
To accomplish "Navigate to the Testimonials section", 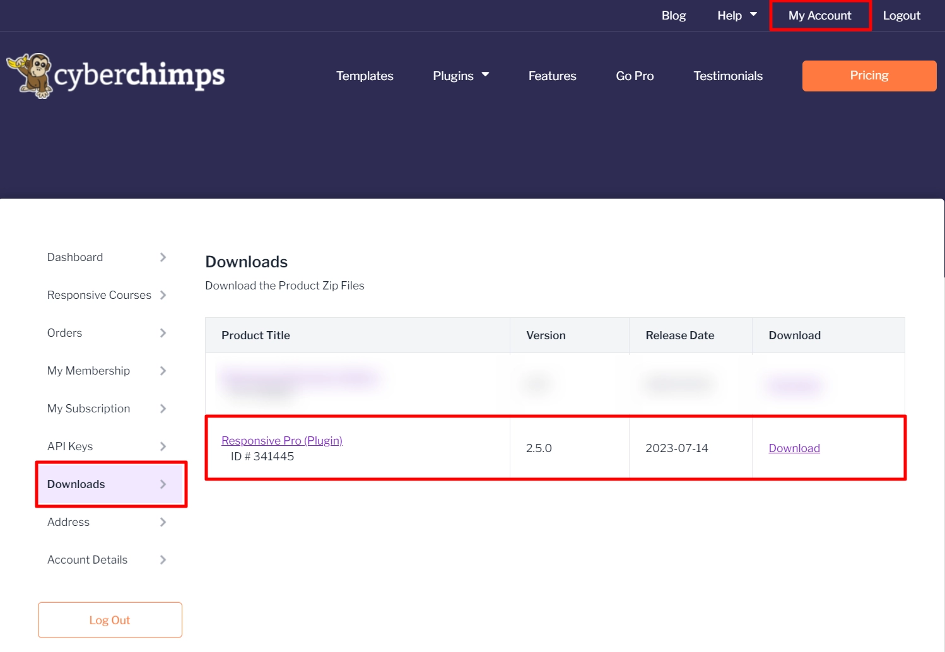I will (x=728, y=76).
